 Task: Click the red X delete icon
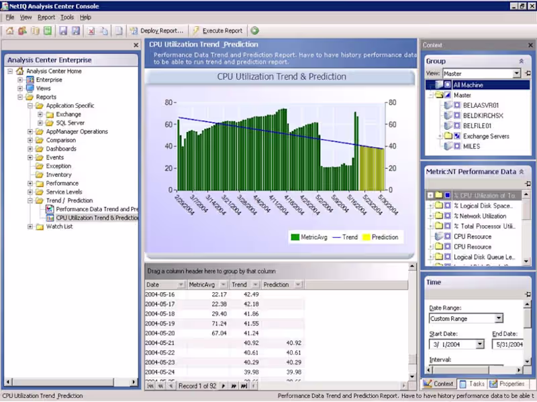click(x=91, y=31)
